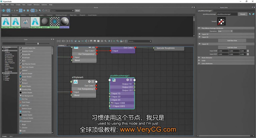The image size is (256, 138).
Task: Click the plusMinusAverage1 node type icon
Action: pos(114,80)
